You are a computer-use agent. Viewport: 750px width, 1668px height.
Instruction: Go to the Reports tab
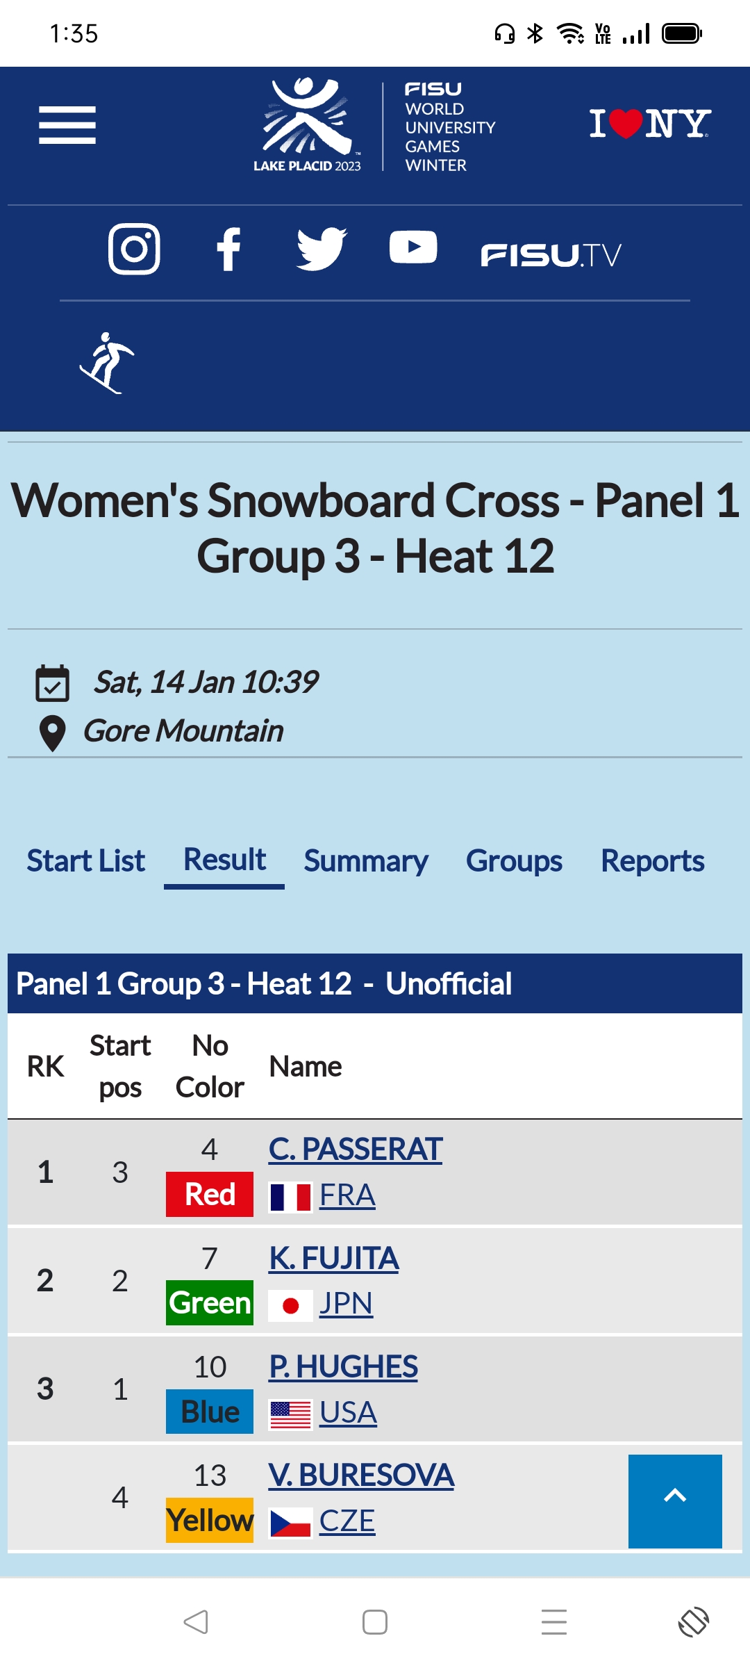(x=652, y=861)
